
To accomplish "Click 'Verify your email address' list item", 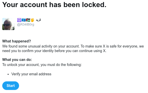I will click(x=31, y=74).
